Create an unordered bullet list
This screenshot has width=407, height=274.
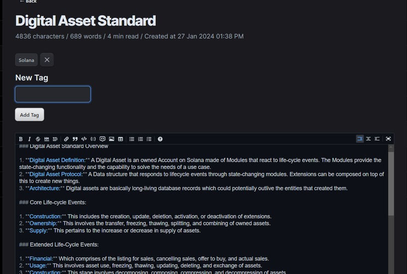point(132,139)
